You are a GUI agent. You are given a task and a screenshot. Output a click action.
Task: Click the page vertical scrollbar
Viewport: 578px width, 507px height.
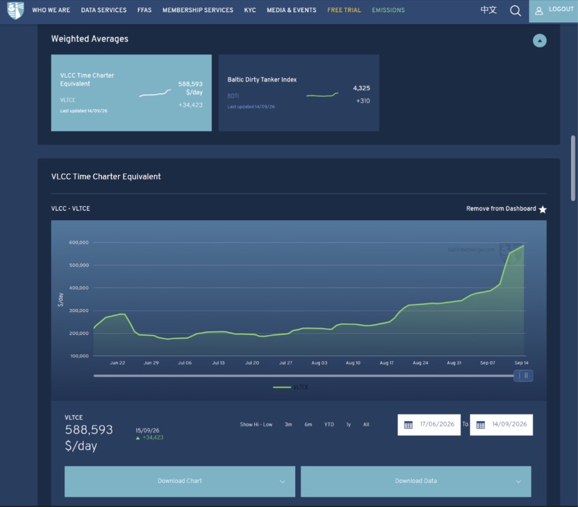[x=573, y=169]
